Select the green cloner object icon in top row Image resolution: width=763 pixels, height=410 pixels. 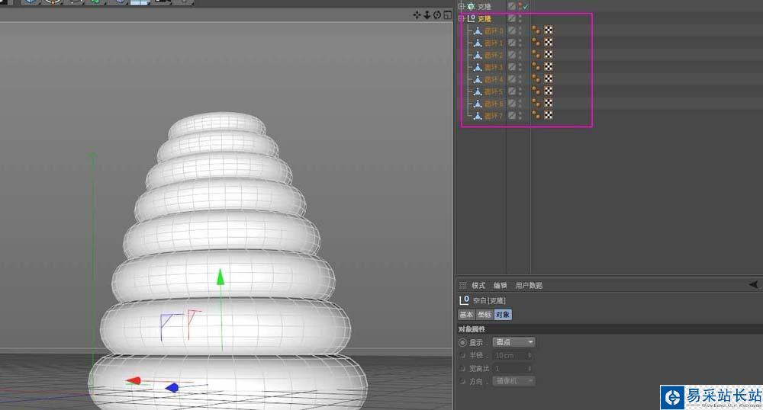pyautogui.click(x=471, y=6)
